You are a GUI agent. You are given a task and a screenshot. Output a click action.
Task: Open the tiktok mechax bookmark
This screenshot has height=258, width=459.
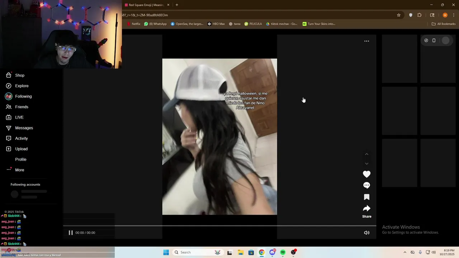[x=281, y=24]
